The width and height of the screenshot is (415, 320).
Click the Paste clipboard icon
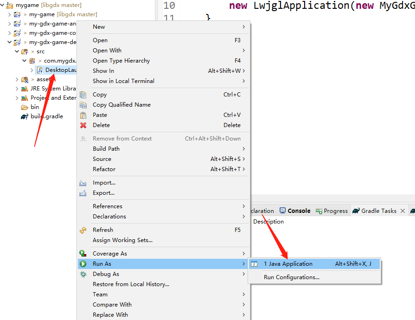(x=83, y=115)
